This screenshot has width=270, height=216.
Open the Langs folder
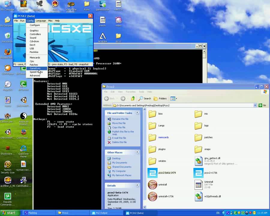152,126
